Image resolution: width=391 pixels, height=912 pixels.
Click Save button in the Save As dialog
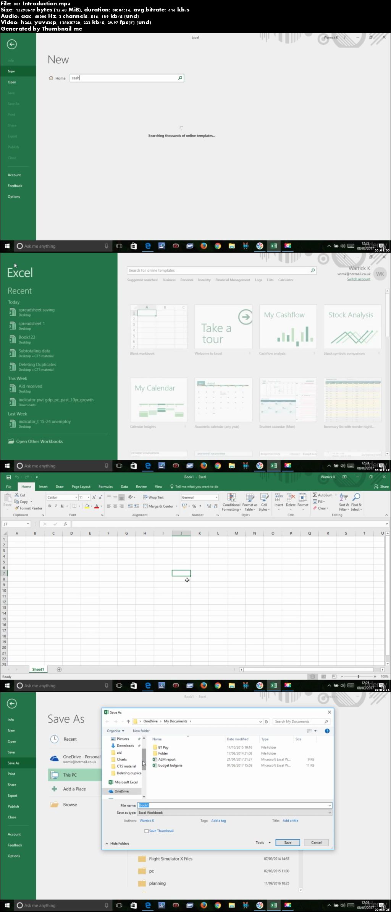[x=288, y=842]
